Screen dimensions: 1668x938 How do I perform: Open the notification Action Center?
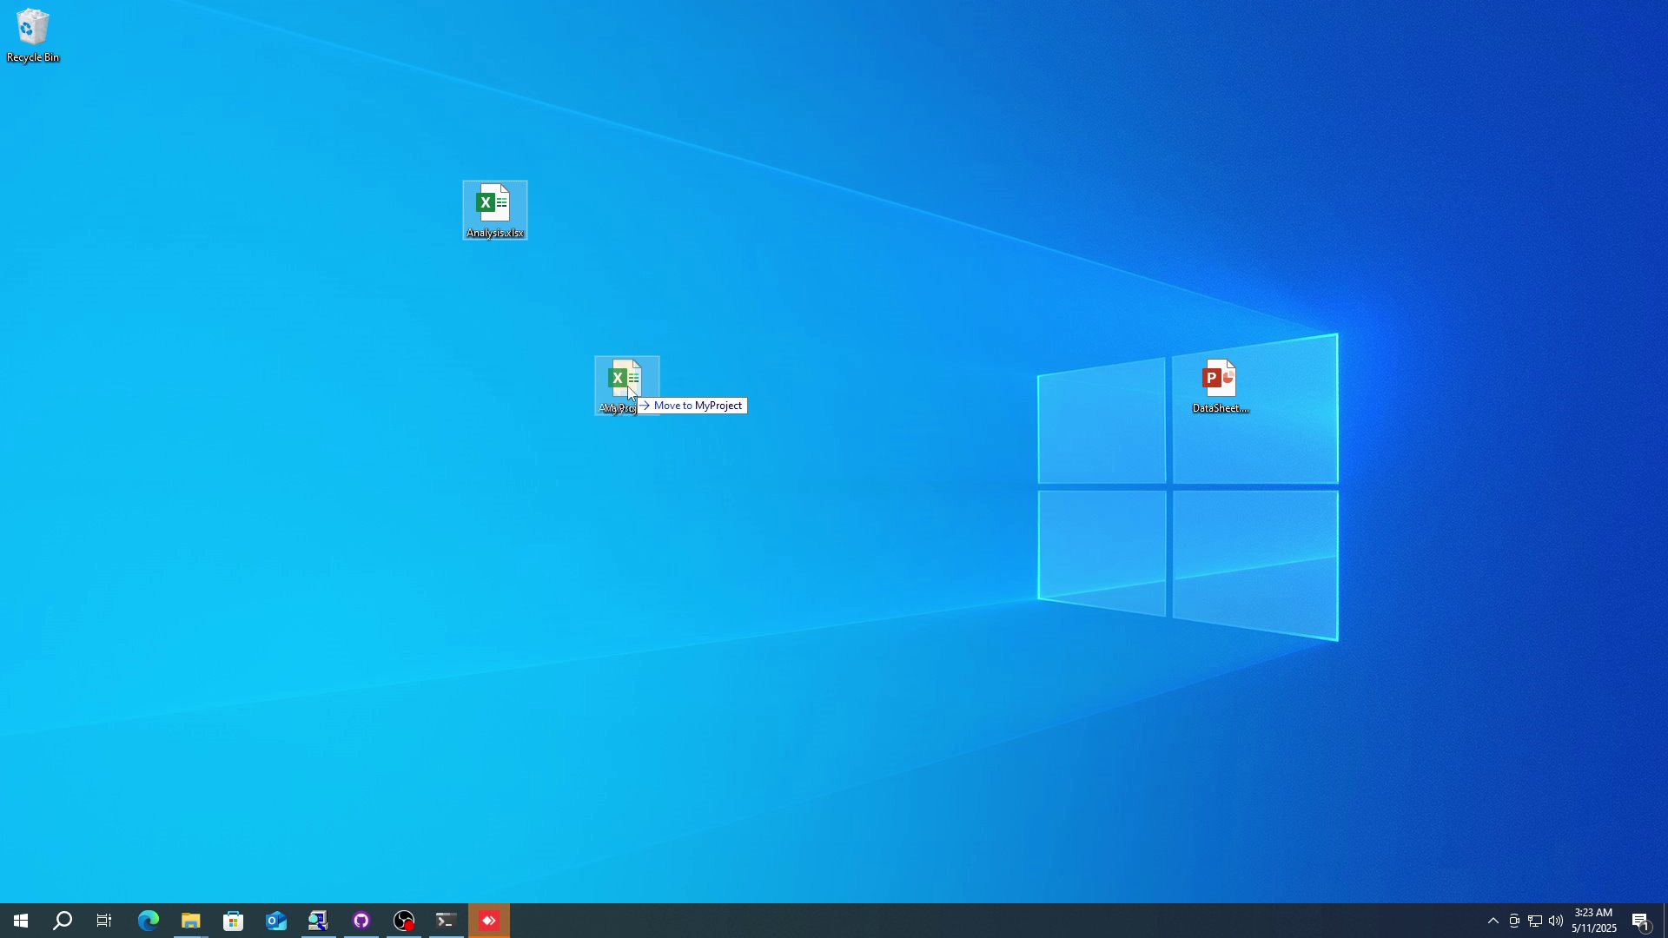(1640, 921)
